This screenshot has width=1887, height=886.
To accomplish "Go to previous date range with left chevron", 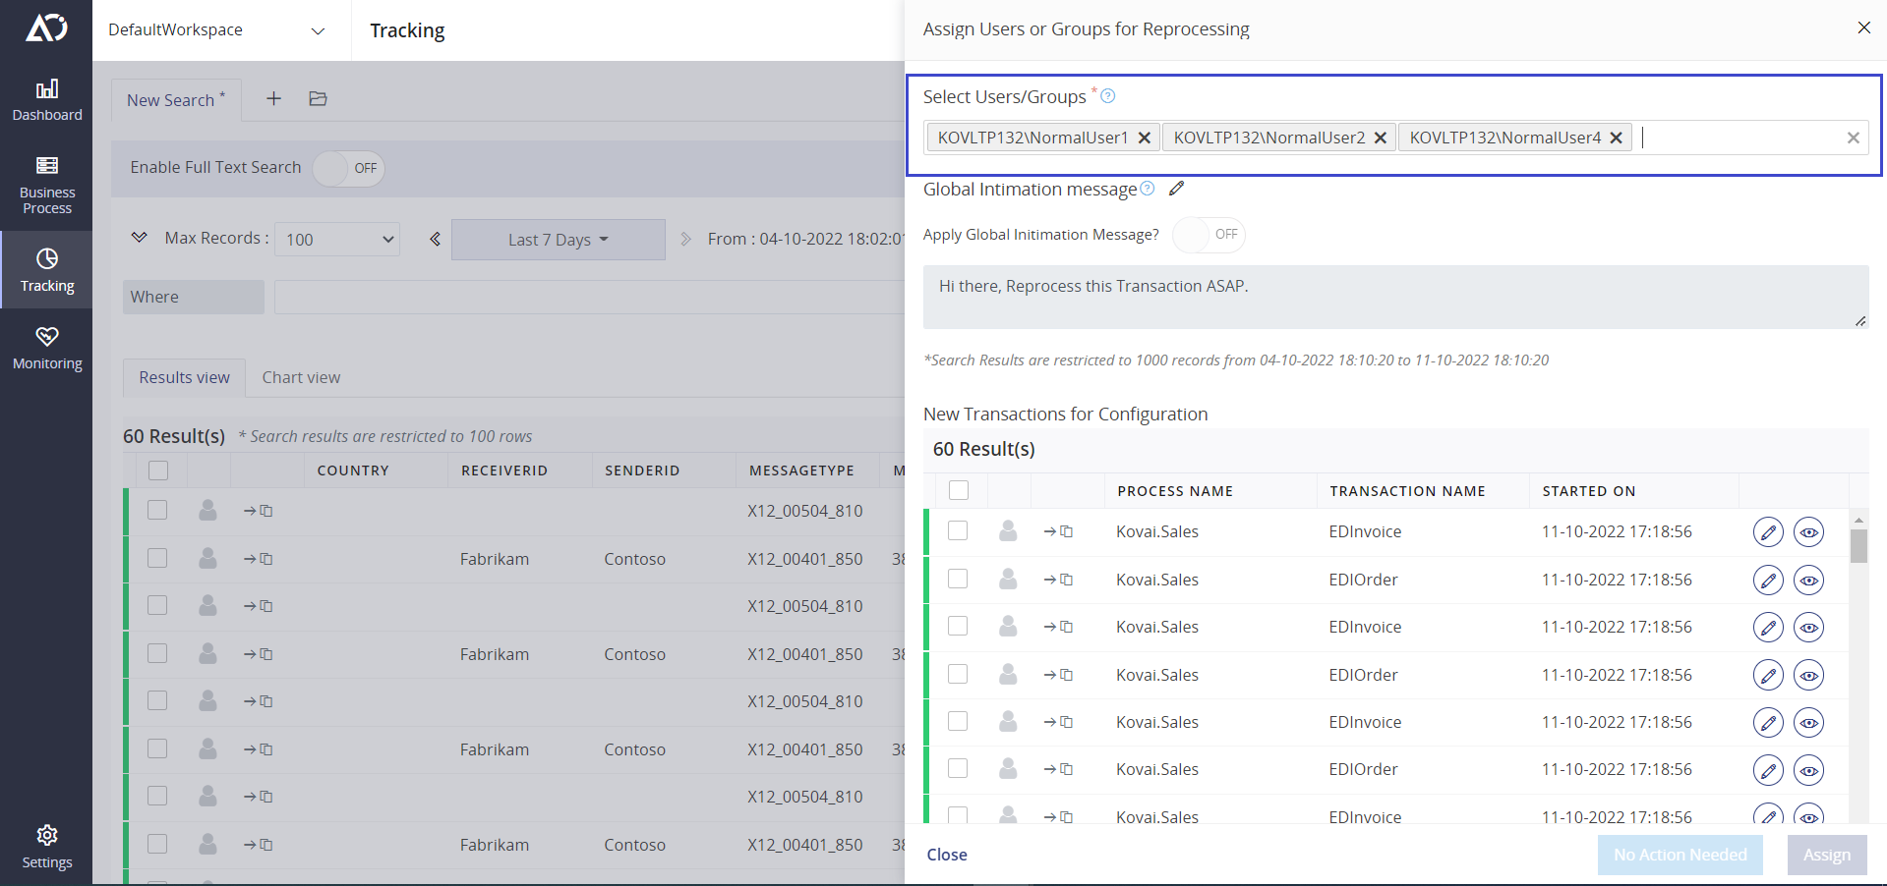I will coord(435,239).
